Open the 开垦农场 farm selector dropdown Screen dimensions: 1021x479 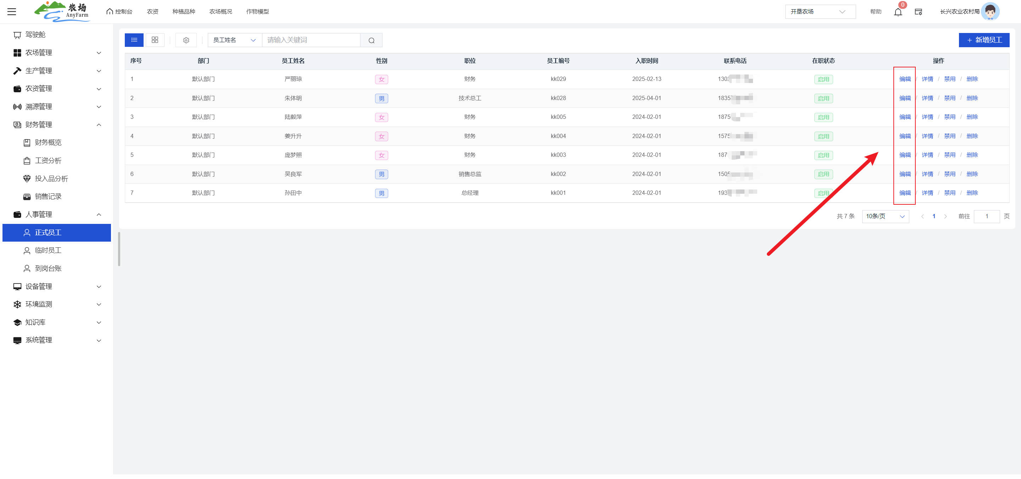point(820,11)
